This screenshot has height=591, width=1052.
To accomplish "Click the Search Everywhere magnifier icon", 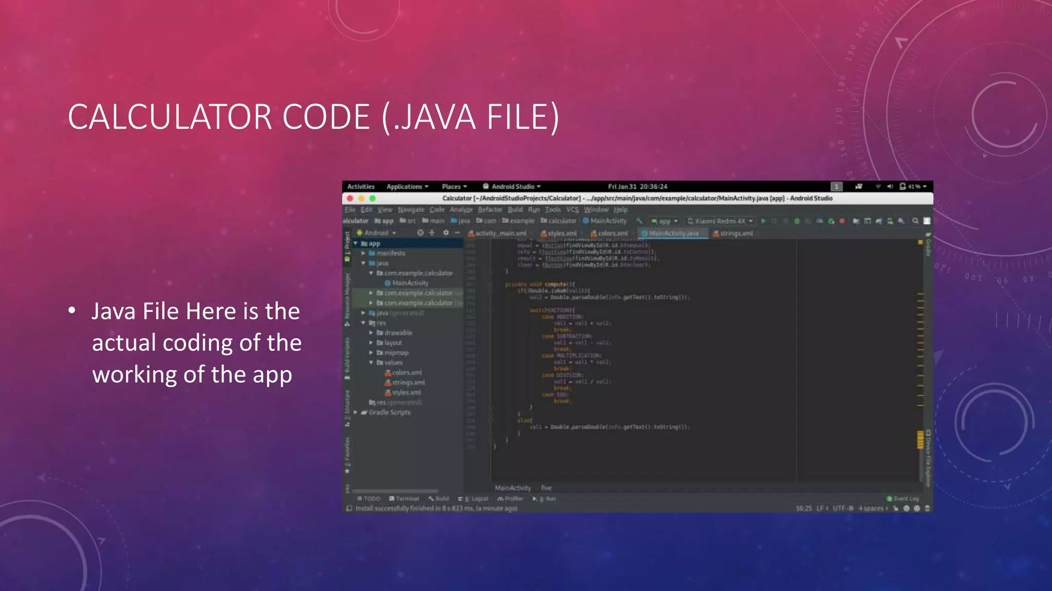I will pos(915,221).
